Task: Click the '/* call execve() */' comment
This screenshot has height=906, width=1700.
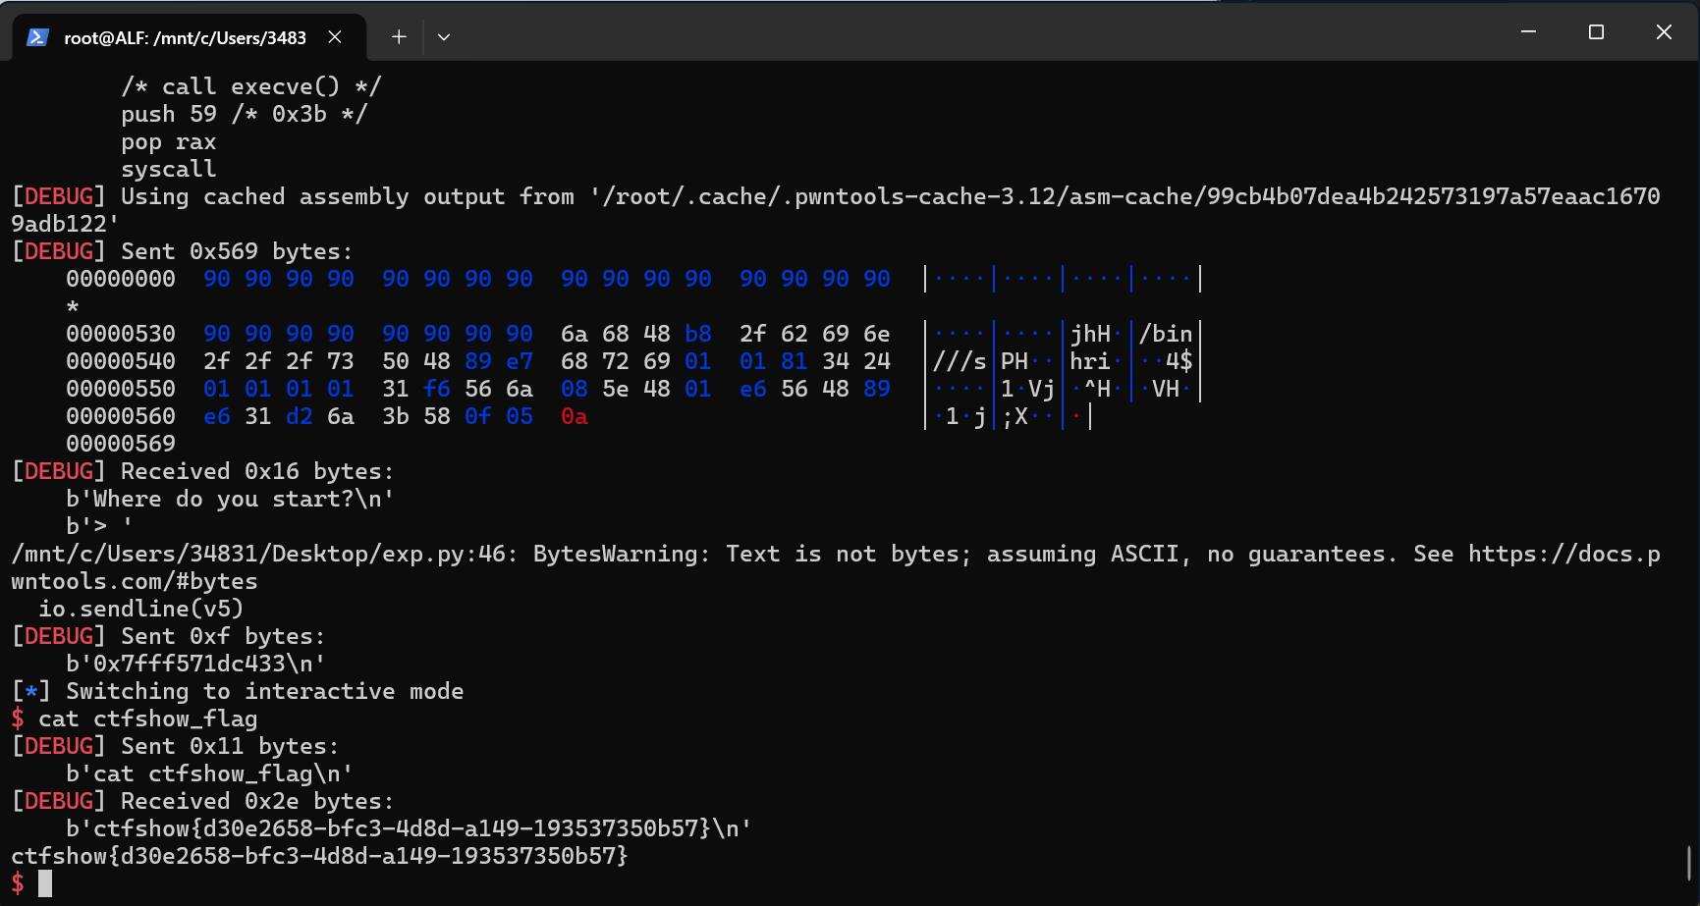Action: (250, 86)
